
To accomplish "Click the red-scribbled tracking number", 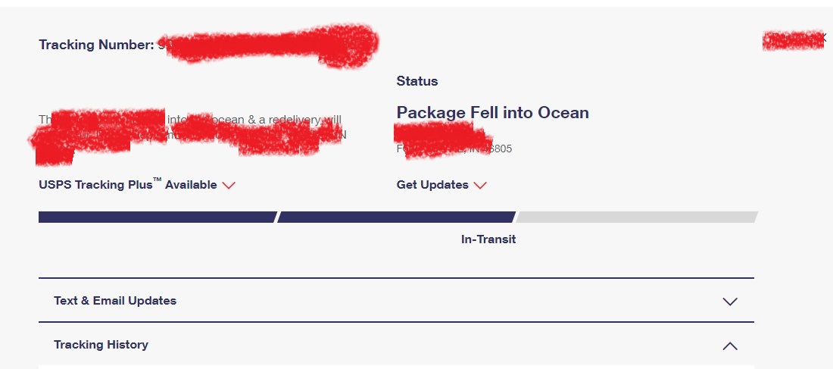I will coord(268,45).
